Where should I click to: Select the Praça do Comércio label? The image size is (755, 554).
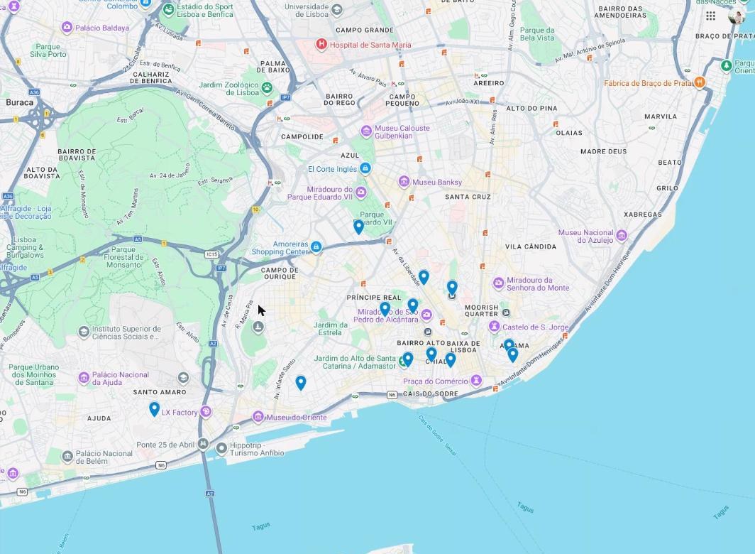tap(436, 381)
